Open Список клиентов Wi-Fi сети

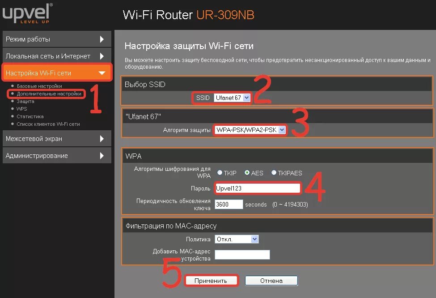(48, 124)
